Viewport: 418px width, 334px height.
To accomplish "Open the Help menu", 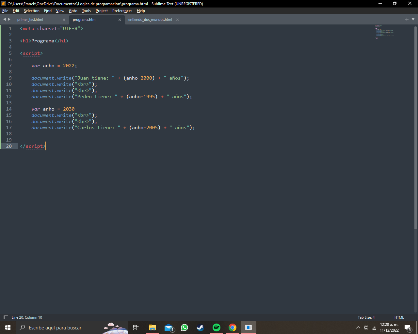I will pyautogui.click(x=141, y=11).
